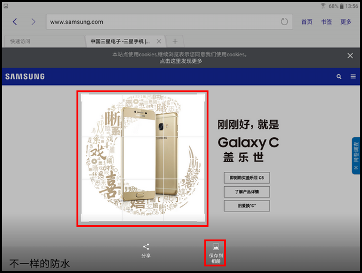Tap the Wi-Fi status icon
362x273 pixels.
coord(323,6)
